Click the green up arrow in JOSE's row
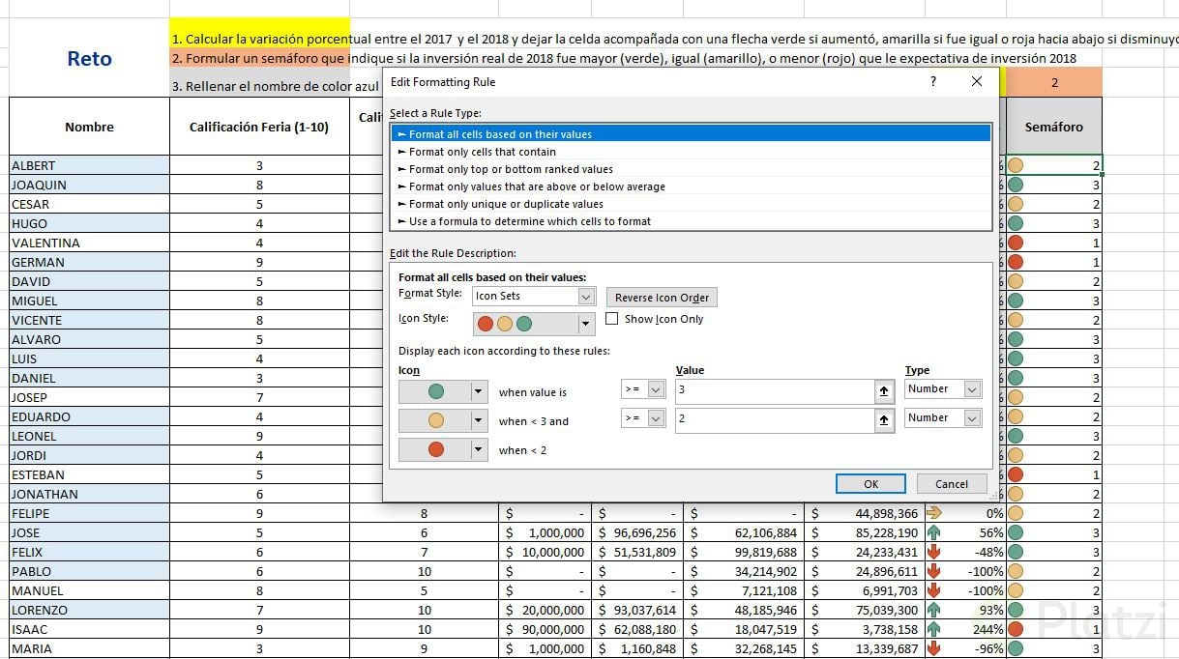1179x659 pixels. (933, 532)
